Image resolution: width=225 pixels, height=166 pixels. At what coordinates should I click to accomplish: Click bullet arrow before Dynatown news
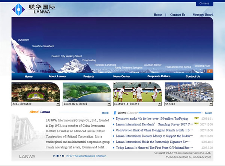click(114, 118)
